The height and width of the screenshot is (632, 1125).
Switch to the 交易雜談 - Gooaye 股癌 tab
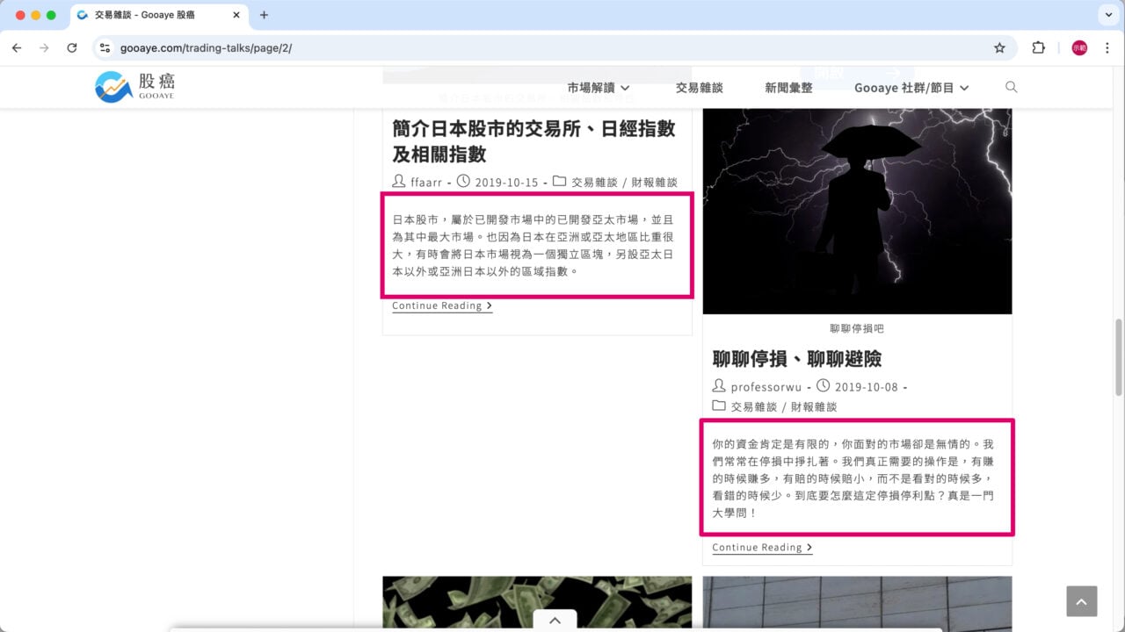pyautogui.click(x=145, y=14)
